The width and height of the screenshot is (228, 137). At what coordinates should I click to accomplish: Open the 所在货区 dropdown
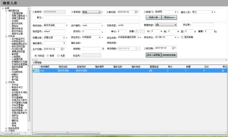point(100,37)
